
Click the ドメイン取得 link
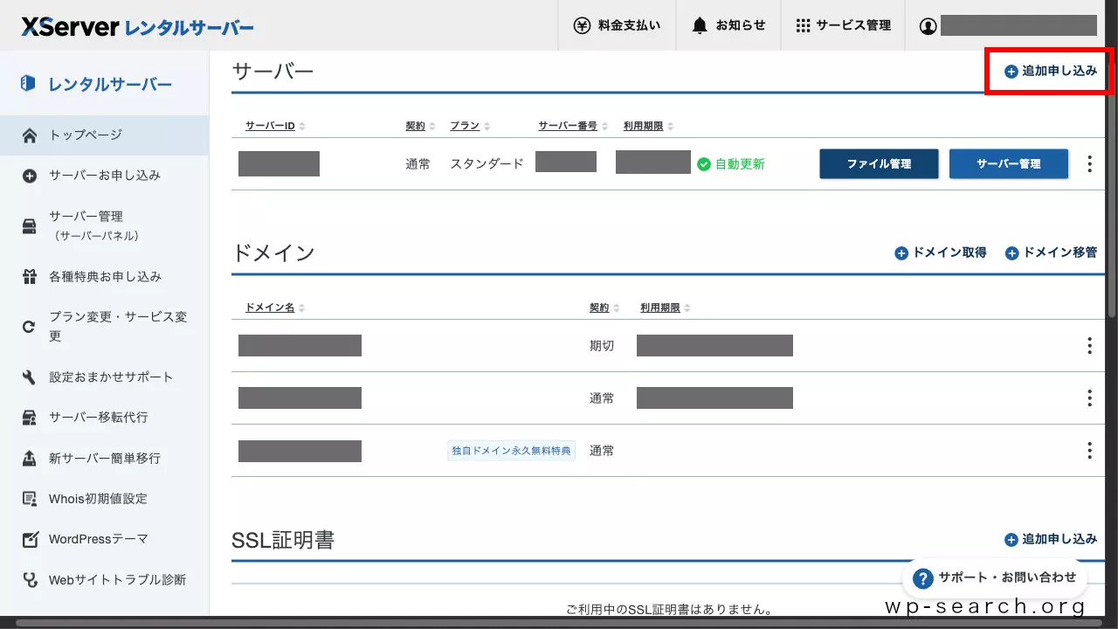pos(941,252)
